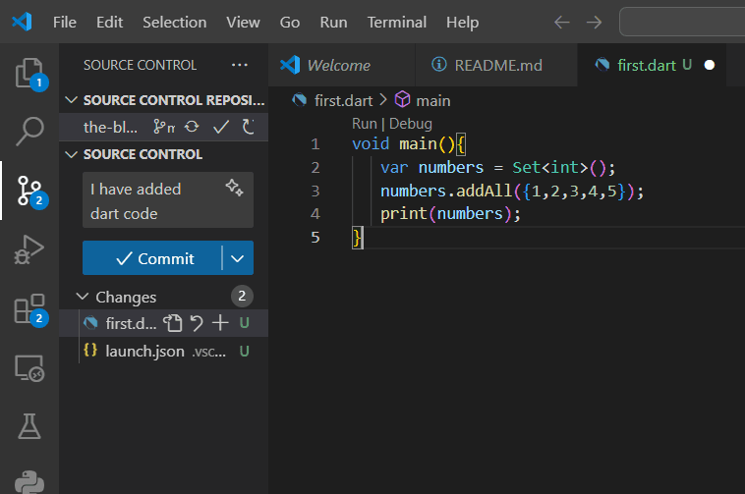Click the unsaved dot on first.dart tab
Viewport: 745px width, 494px height.
pos(710,65)
